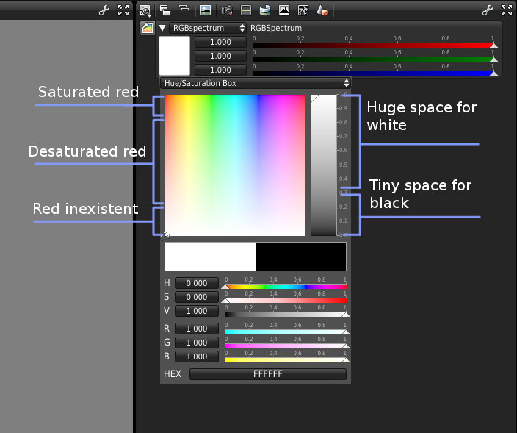Maximize the right panel with fullscreen arrows icon
The image size is (517, 433).
point(505,10)
